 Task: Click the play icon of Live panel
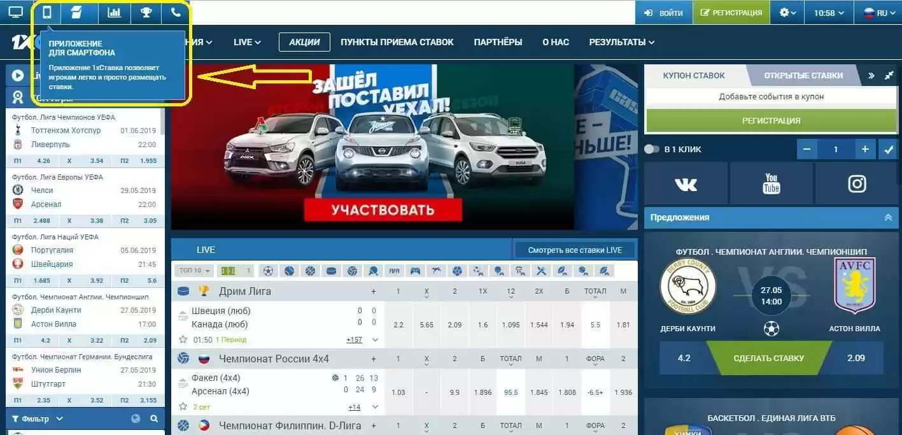click(x=18, y=75)
